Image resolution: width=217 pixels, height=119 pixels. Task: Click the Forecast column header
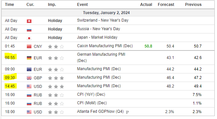166,5
